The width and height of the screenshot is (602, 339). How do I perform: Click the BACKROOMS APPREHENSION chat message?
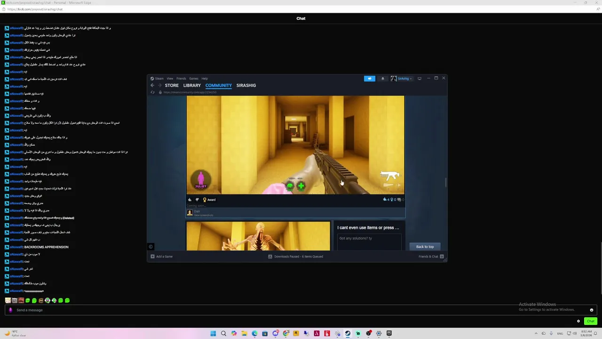point(46,247)
